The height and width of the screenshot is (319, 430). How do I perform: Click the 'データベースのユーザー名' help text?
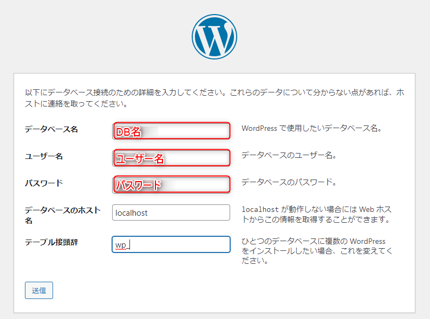coord(289,155)
